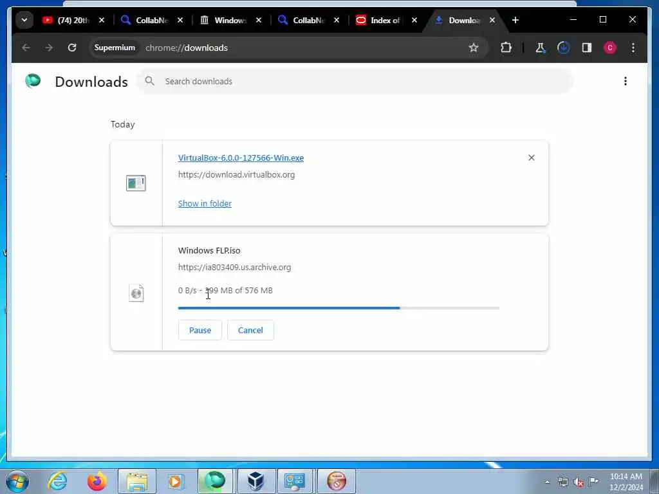Screen dimensions: 659x494
Task: Open the Action Center flag icon
Action: (x=593, y=481)
